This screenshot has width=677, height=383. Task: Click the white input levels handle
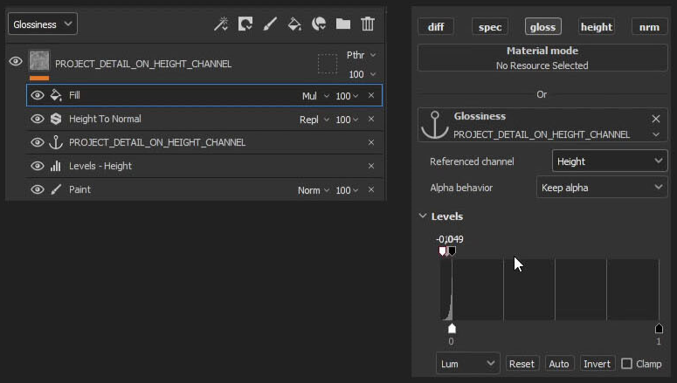coord(442,250)
